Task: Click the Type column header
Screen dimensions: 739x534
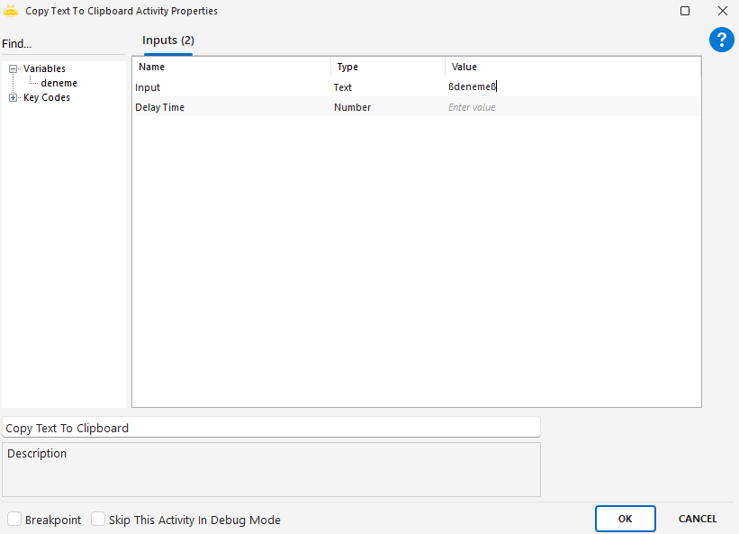Action: click(x=347, y=67)
